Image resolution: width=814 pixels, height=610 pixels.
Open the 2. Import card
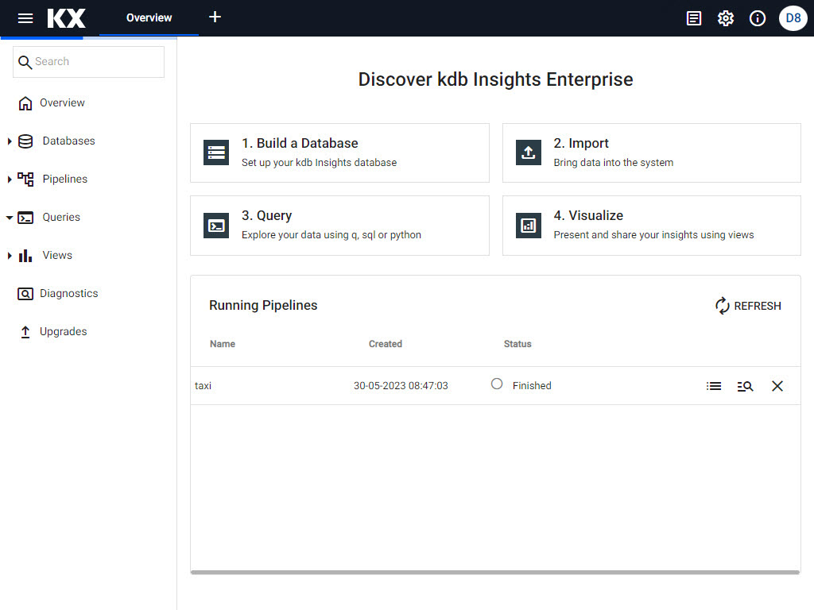652,153
